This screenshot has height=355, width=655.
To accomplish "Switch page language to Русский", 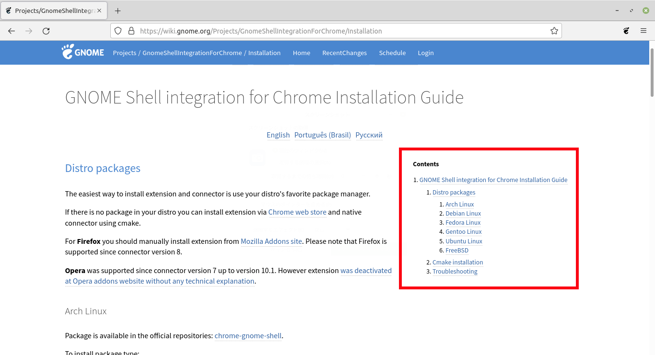I will coord(369,135).
